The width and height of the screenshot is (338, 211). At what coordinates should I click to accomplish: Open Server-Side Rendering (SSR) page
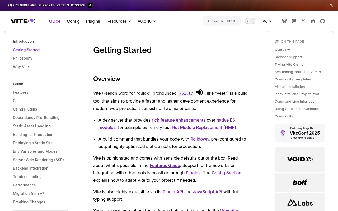[x=38, y=160]
